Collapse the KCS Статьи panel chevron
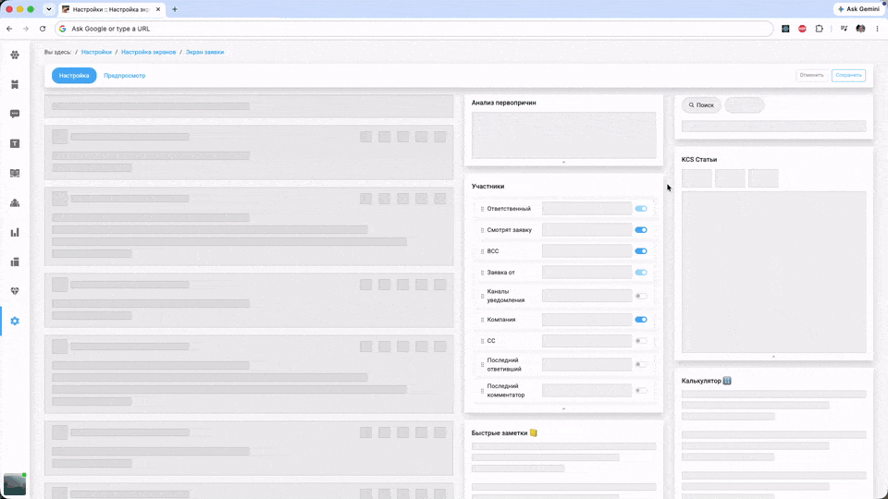Image resolution: width=888 pixels, height=499 pixels. (773, 357)
